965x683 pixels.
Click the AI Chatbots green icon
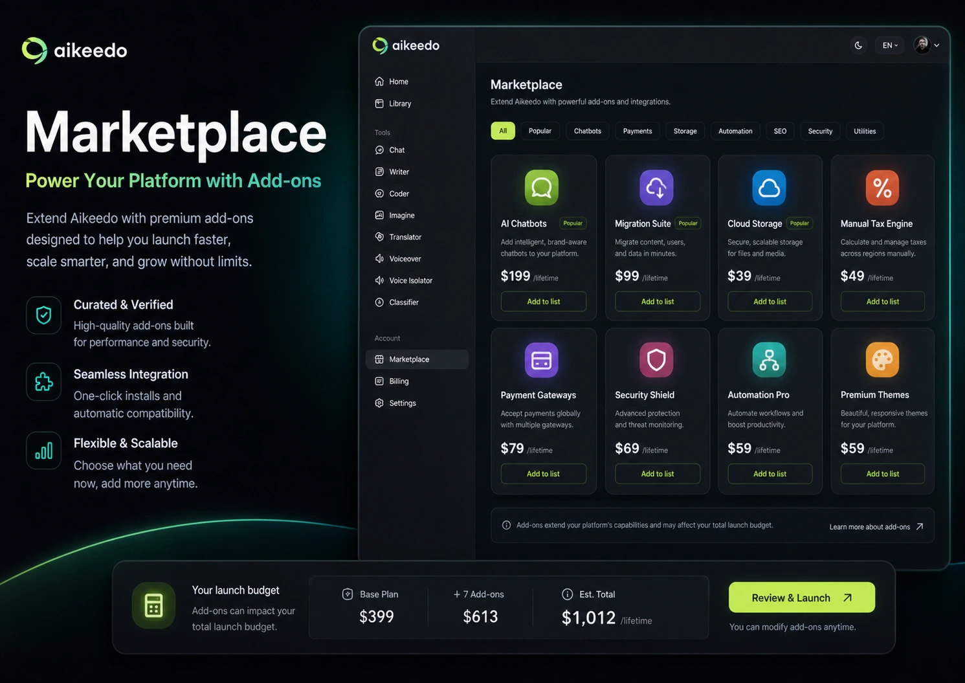[542, 188]
